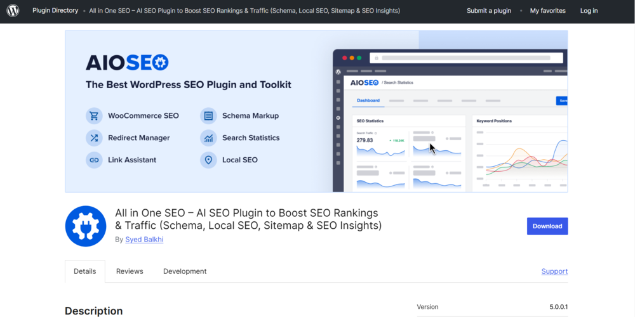This screenshot has width=635, height=317.
Task: Switch to the Development tab
Action: (185, 271)
